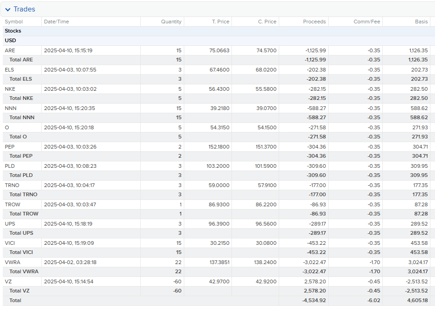Click the Total TRNO row label
This screenshot has height=309, width=435.
pos(23,195)
